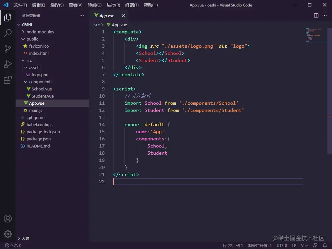Change language mode Vue in status bar
This screenshot has width=332, height=249.
304,246
